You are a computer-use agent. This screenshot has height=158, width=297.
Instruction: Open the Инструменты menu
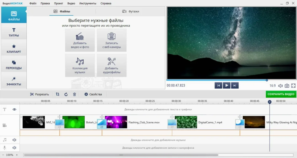[87, 3]
